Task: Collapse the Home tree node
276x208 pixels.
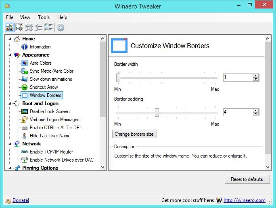Action: [10, 39]
